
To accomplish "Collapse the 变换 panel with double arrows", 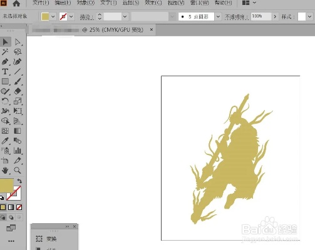I will click(67, 226).
